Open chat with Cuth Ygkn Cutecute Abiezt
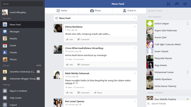The height and width of the screenshot is (107, 191). coord(168,45)
